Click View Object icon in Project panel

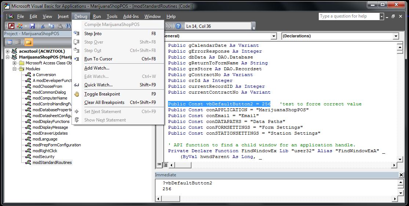[18, 42]
